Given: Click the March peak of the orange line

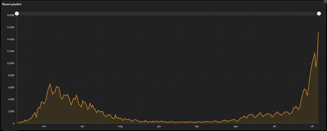Looking at the screenshot, I should coord(50,84).
